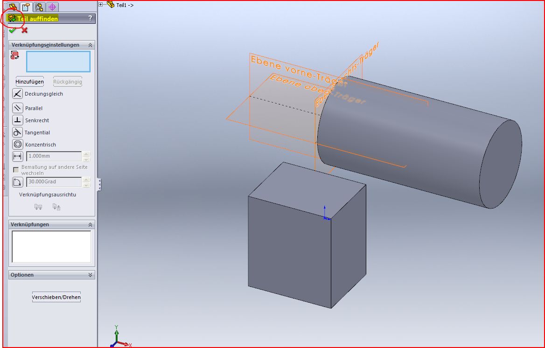The image size is (545, 348).
Task: Select the Senkrecht mate
Action: tap(17, 120)
